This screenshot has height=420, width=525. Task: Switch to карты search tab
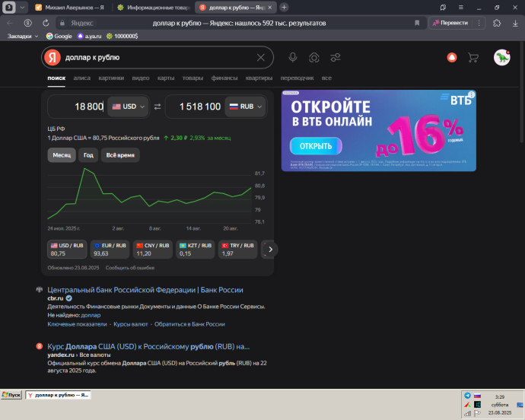[x=166, y=78]
